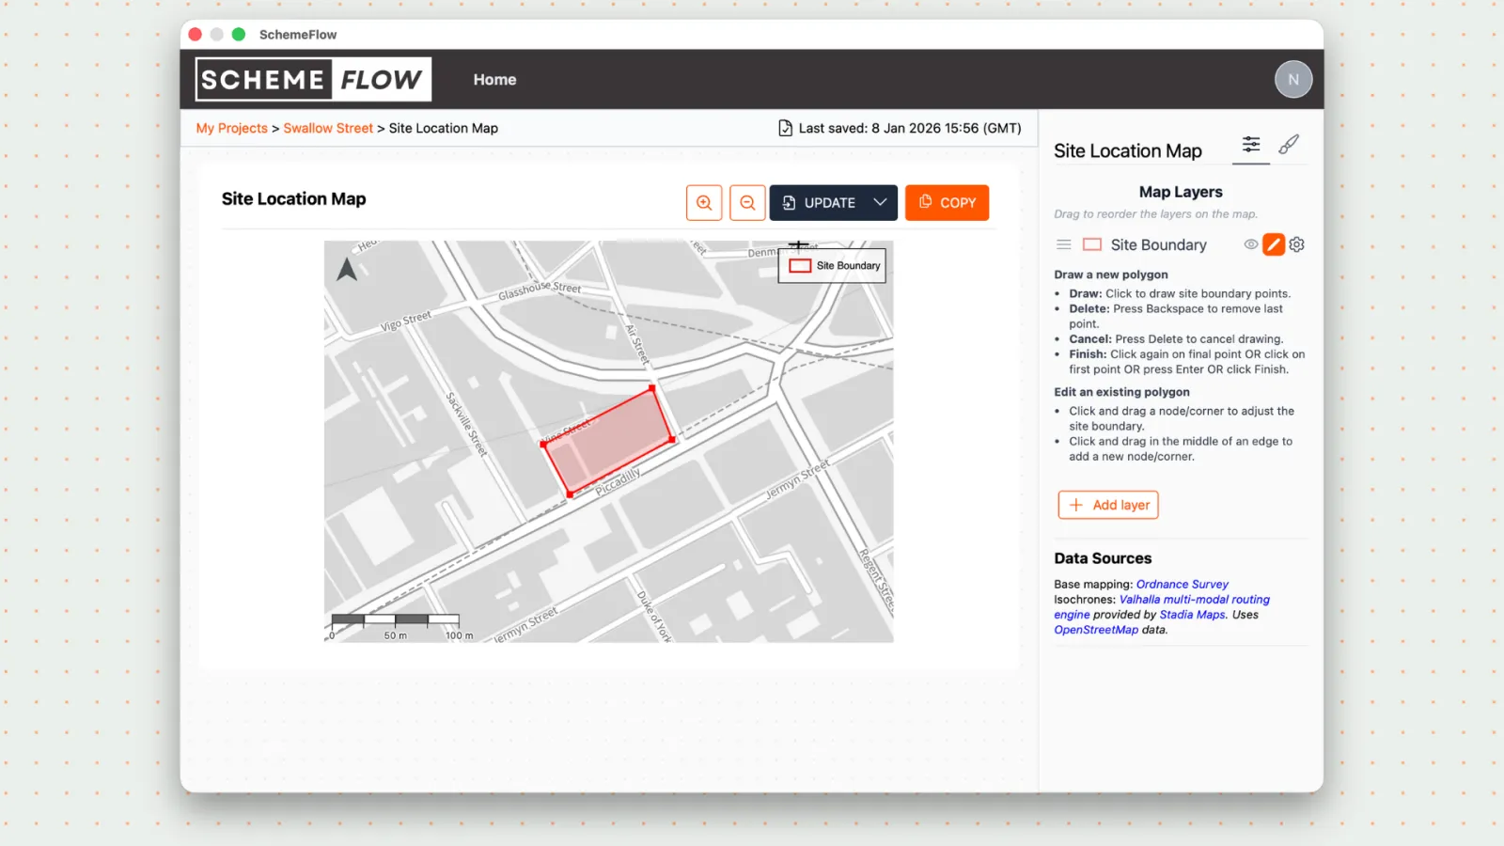Click the Site Boundary layer name
Screen dimensions: 1504x846
1158,244
